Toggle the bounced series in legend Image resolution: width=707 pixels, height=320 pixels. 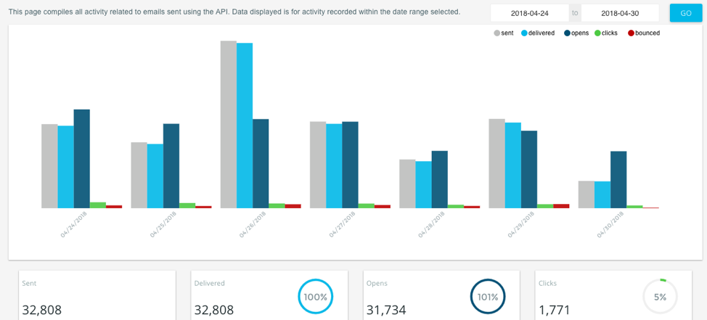[x=644, y=33]
